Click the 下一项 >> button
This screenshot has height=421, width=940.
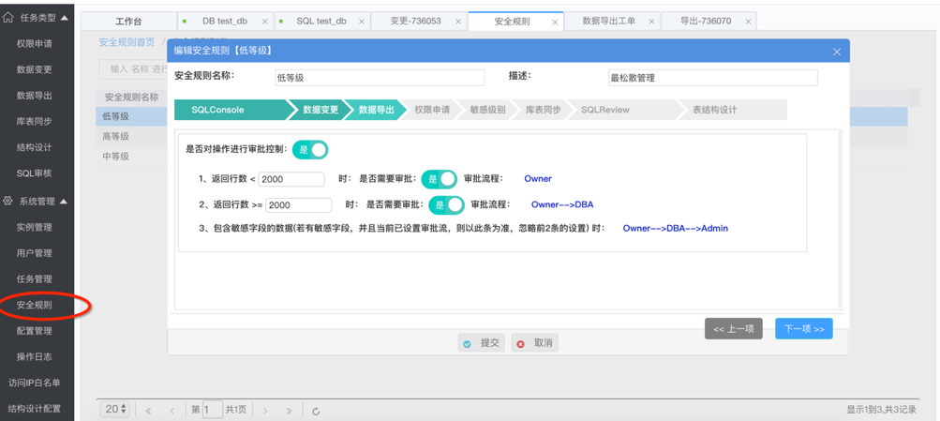tap(804, 329)
